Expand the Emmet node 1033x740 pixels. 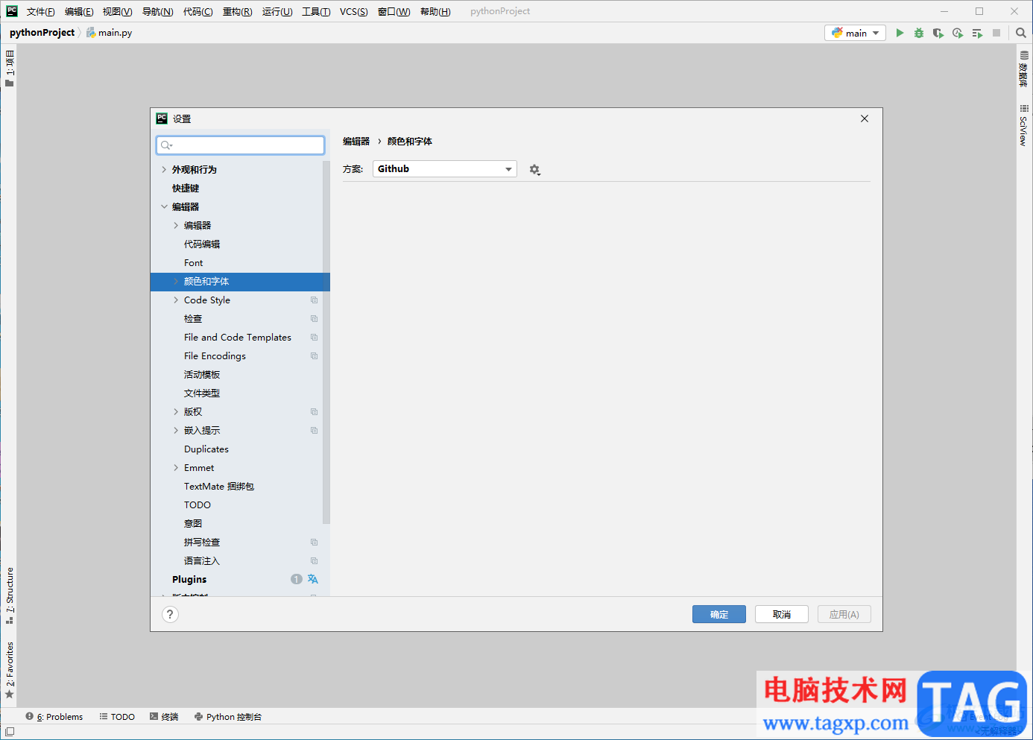[x=176, y=468]
